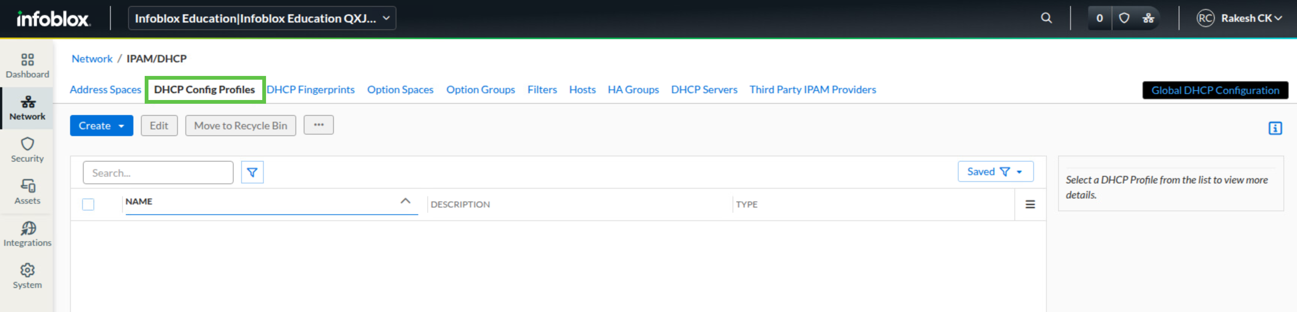Select Network in the left sidebar
Image resolution: width=1297 pixels, height=312 pixels.
coord(27,109)
